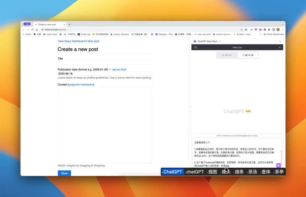
Task: Open the Chrome three-dot menu
Action: click(283, 30)
